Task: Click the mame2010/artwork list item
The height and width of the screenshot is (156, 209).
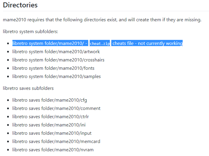Action: [56, 52]
